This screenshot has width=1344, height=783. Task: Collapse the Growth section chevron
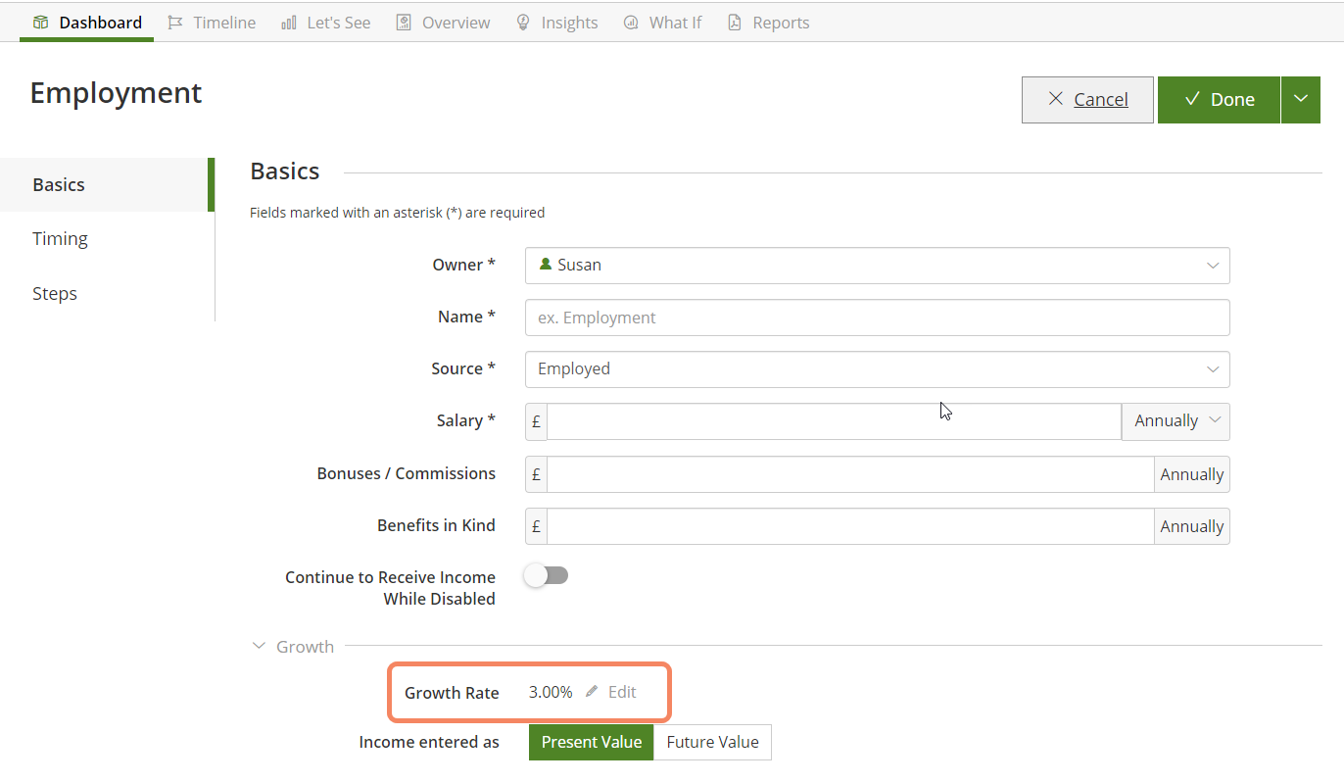[259, 647]
